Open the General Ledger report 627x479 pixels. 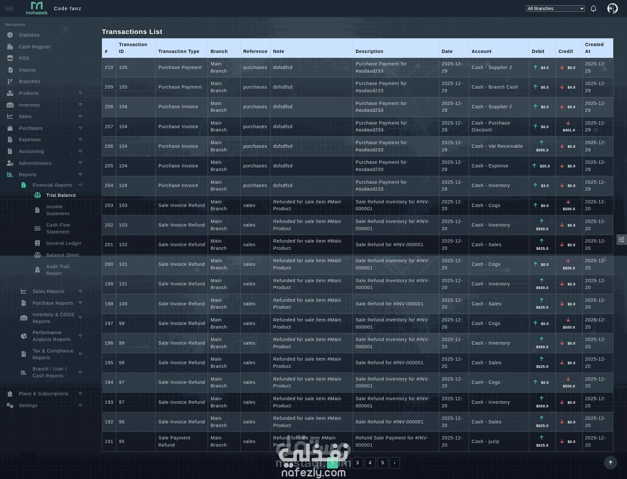point(64,243)
